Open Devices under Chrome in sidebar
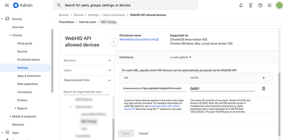This screenshot has width=283, height=140. click(x=22, y=51)
